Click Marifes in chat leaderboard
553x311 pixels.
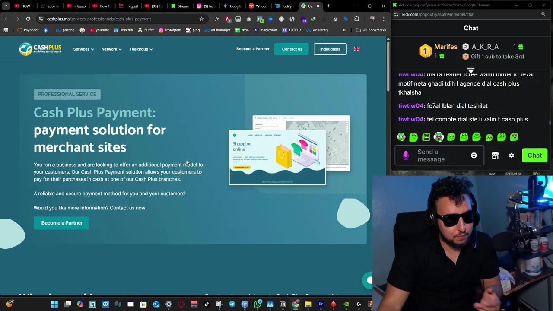(446, 47)
